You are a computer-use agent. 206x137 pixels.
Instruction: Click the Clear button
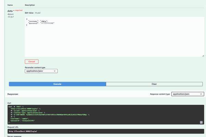pos(154,84)
